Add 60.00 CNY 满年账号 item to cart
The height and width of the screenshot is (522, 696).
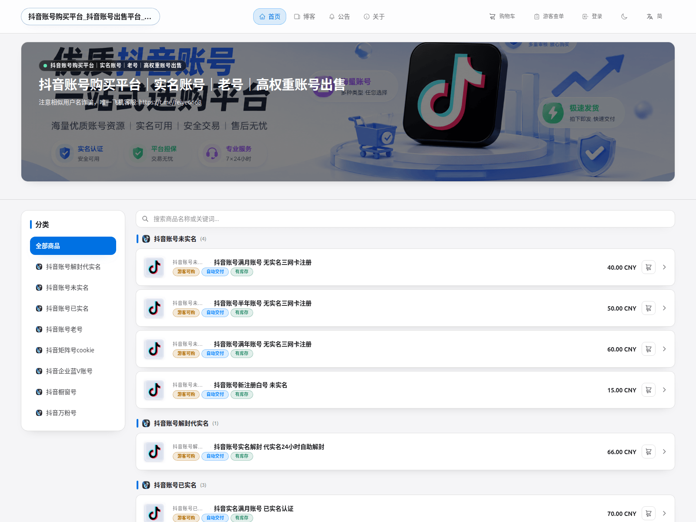[x=648, y=349]
